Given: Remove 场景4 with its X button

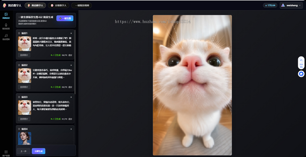Looking at the screenshot, I should pos(71,129).
